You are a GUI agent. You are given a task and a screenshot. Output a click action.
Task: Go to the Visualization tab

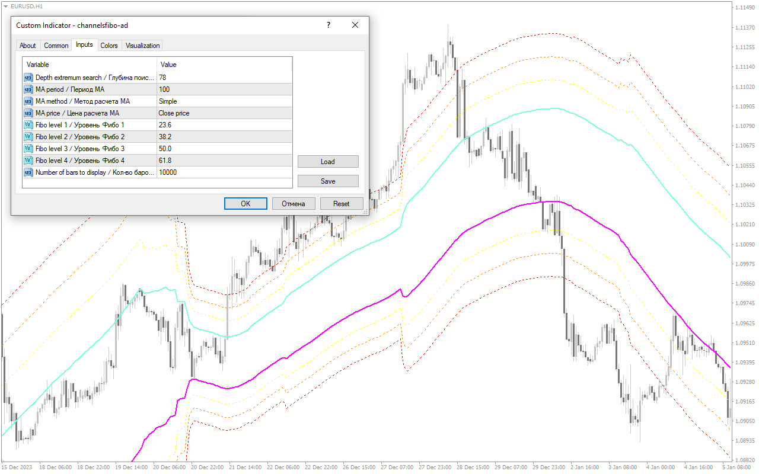[142, 46]
